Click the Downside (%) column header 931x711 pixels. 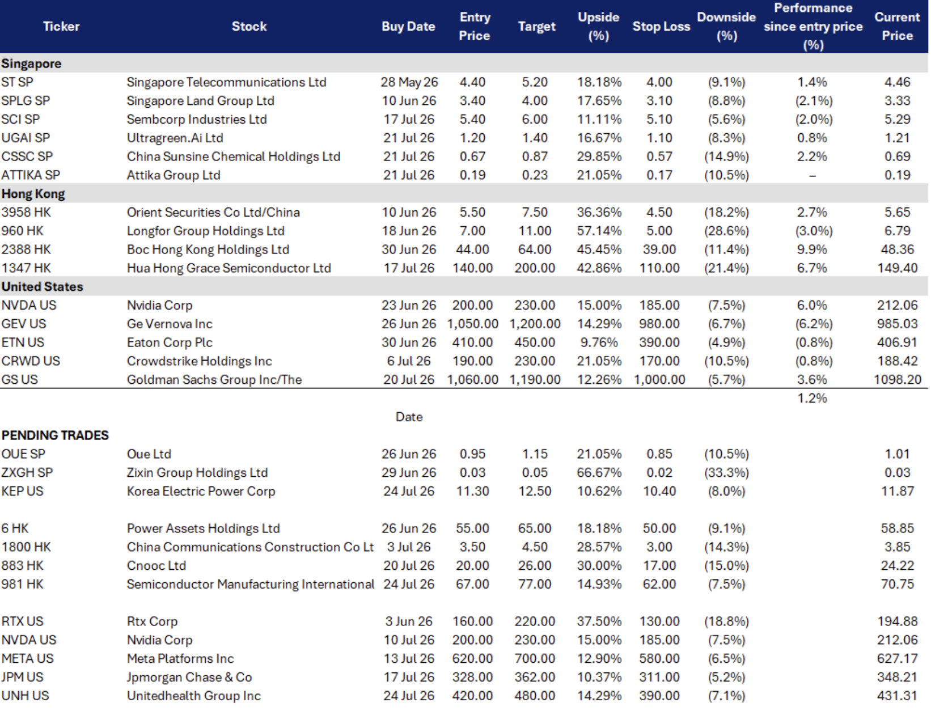(x=726, y=27)
